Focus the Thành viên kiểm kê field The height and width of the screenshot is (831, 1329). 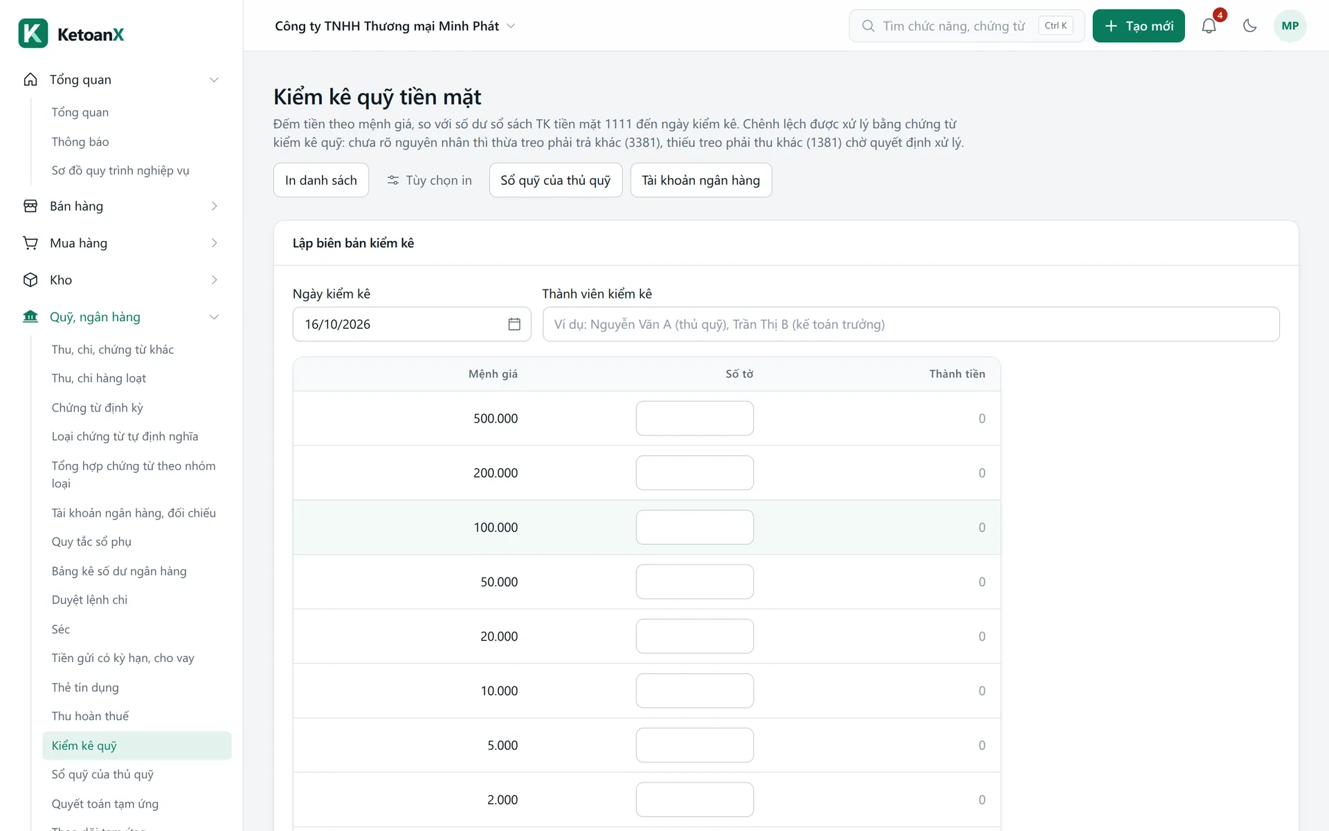click(x=911, y=324)
